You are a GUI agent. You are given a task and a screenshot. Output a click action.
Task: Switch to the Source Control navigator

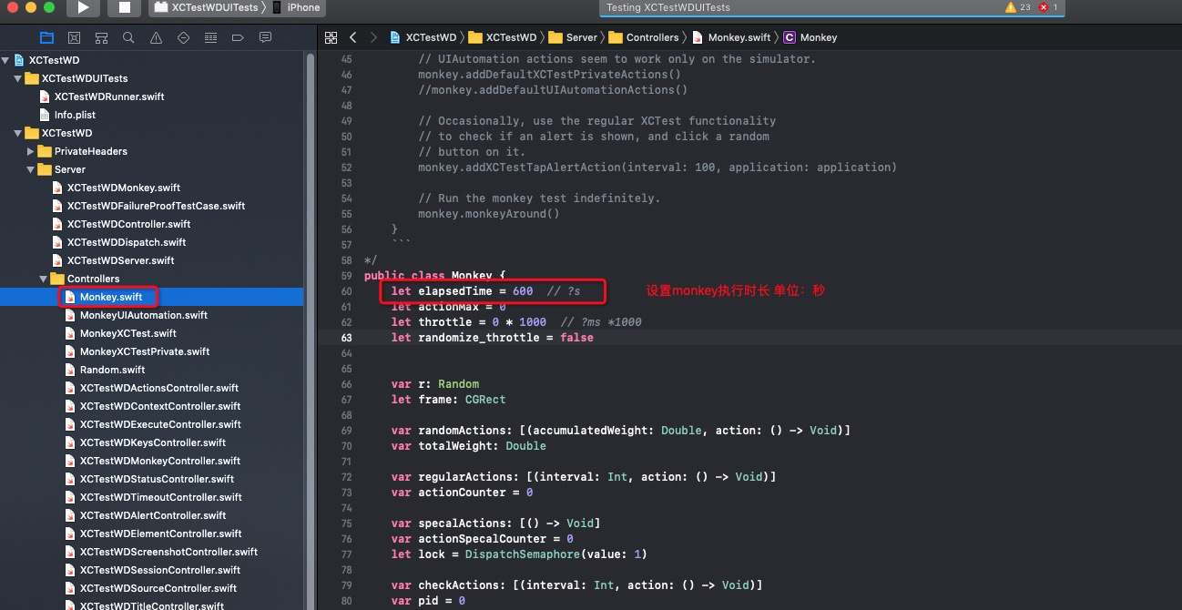[75, 37]
